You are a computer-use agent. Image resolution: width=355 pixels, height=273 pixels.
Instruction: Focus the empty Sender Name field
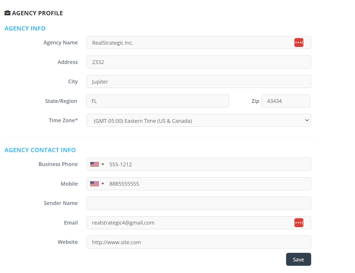tap(198, 203)
